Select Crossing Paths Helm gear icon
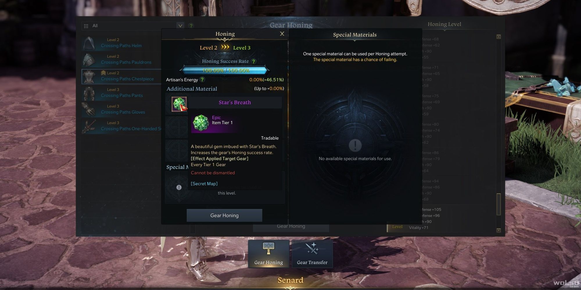581x290 pixels. click(89, 43)
